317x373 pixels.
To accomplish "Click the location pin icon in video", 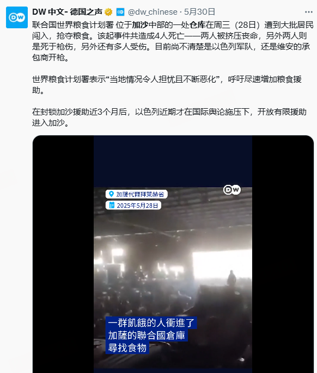I will point(111,194).
